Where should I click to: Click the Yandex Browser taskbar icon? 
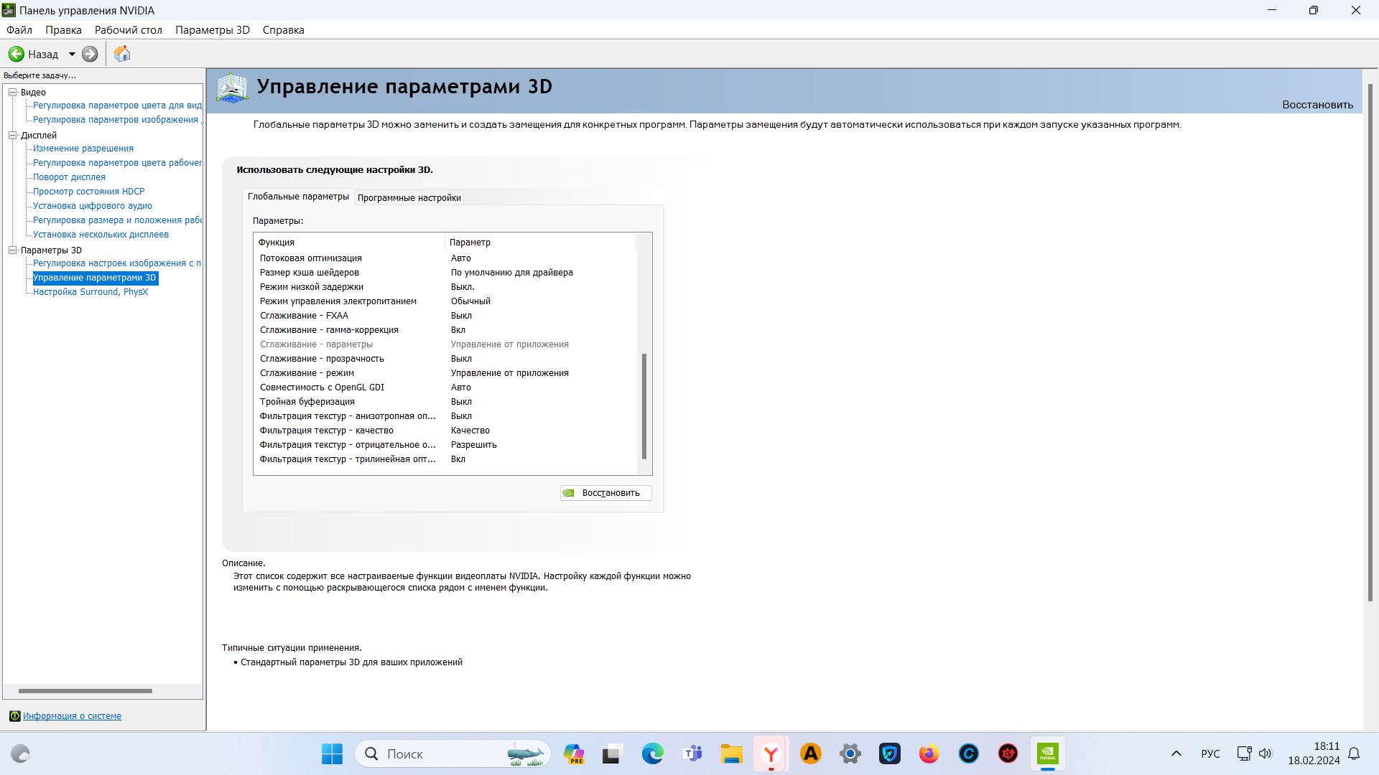771,753
